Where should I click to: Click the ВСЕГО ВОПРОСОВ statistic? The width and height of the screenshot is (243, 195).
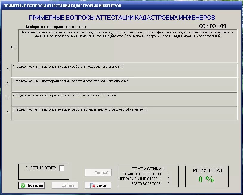(146, 184)
